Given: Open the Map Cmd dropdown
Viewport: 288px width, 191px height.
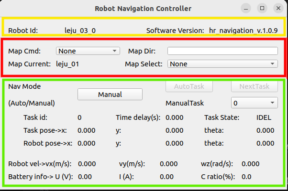Looking at the screenshot, I should pyautogui.click(x=88, y=51).
